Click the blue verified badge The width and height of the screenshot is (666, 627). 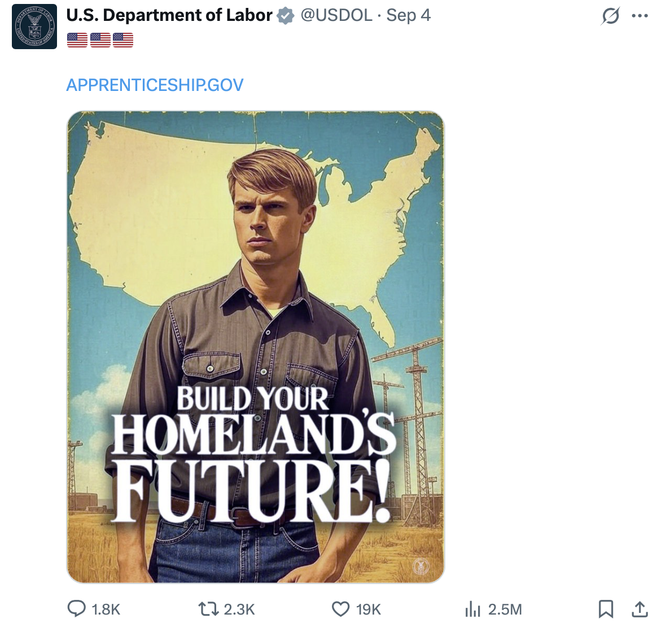286,16
